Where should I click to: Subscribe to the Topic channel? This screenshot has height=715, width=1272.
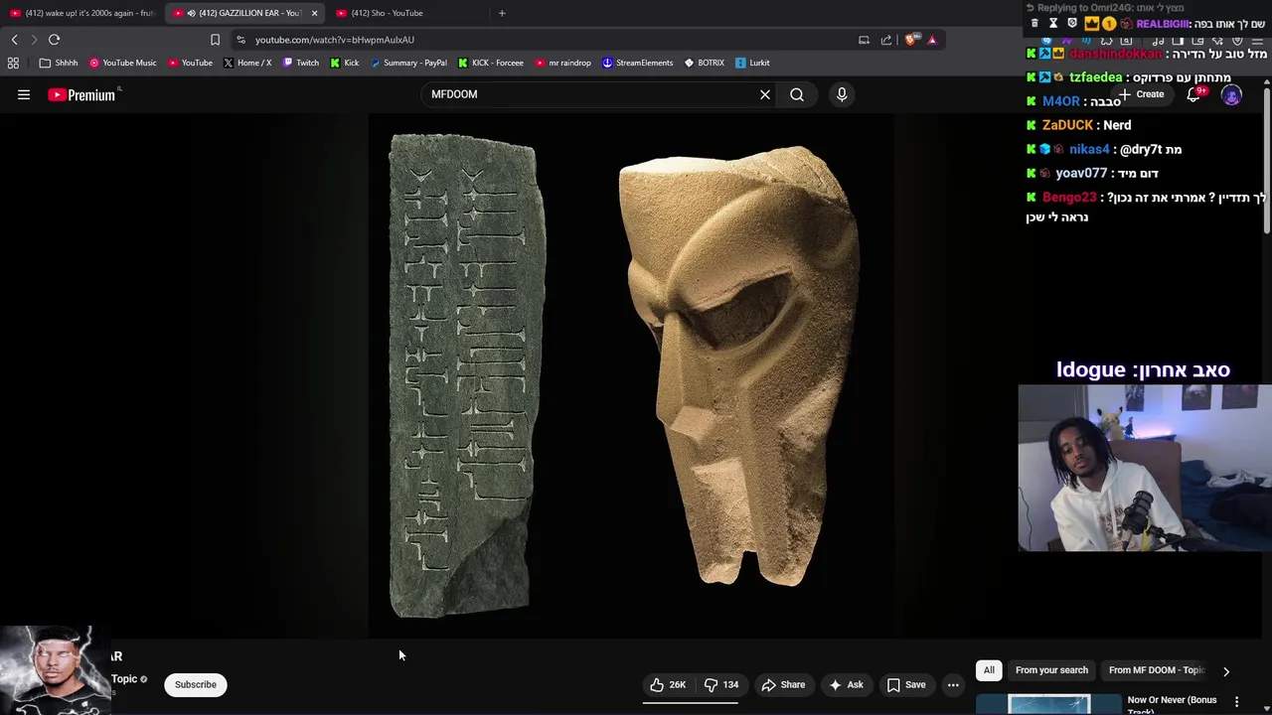point(196,684)
